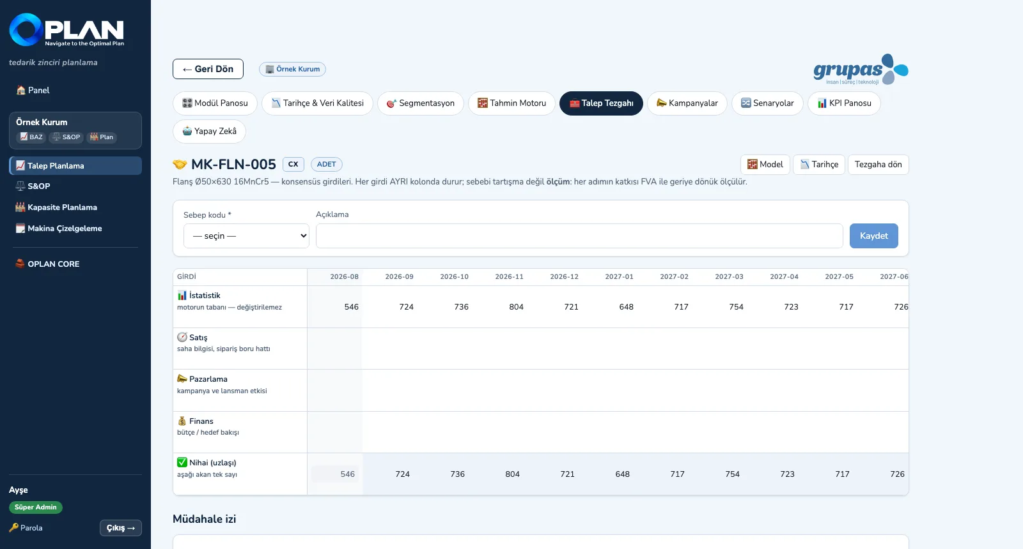Select the Tahmin Motoru tab

[511, 103]
